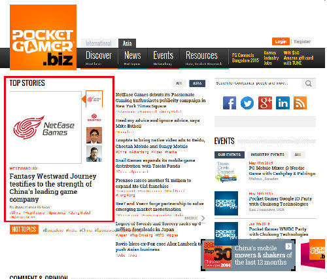327x279 pixels.
Task: Select second story thumbnail in carousel
Action: pyautogui.click(x=94, y=117)
